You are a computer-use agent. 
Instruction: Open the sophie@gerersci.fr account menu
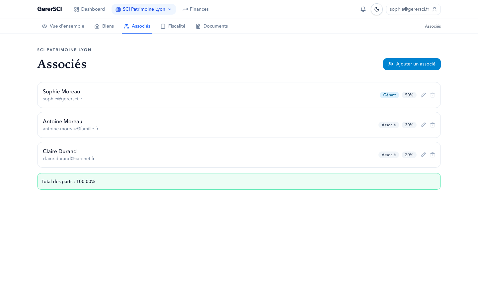413,9
